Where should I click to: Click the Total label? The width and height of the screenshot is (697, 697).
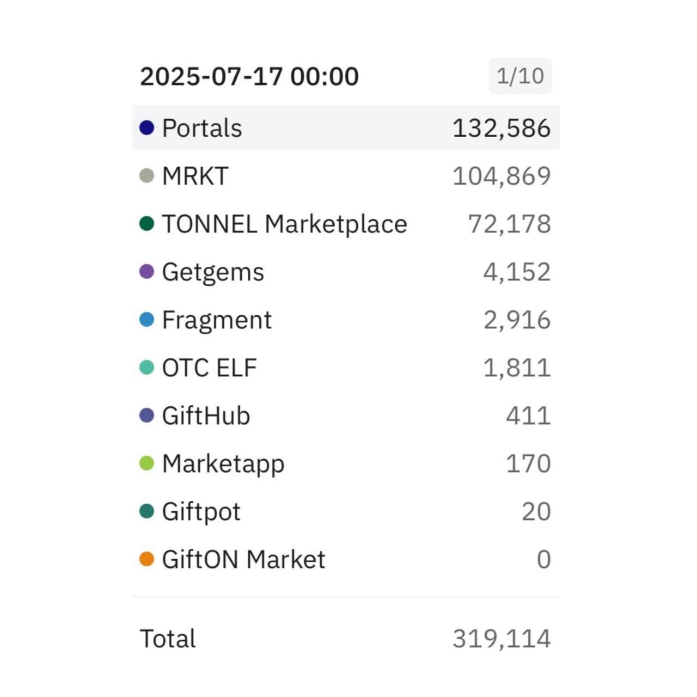168,639
